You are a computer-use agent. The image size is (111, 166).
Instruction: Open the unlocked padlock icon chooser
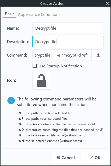coord(42,80)
